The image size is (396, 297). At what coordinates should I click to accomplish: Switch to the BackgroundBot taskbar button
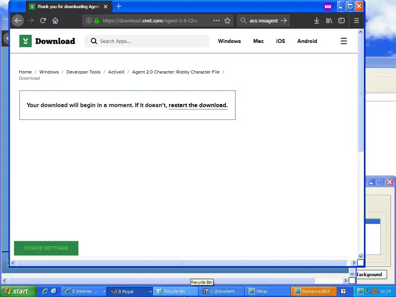314,291
